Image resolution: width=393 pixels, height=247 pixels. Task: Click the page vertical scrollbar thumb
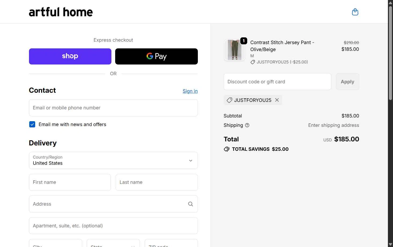390,53
